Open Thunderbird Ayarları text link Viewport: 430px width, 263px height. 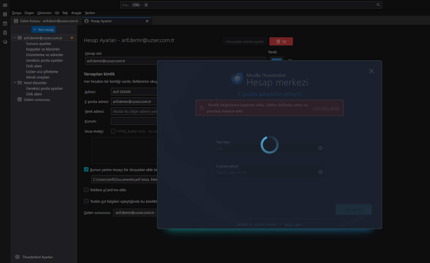click(38, 257)
